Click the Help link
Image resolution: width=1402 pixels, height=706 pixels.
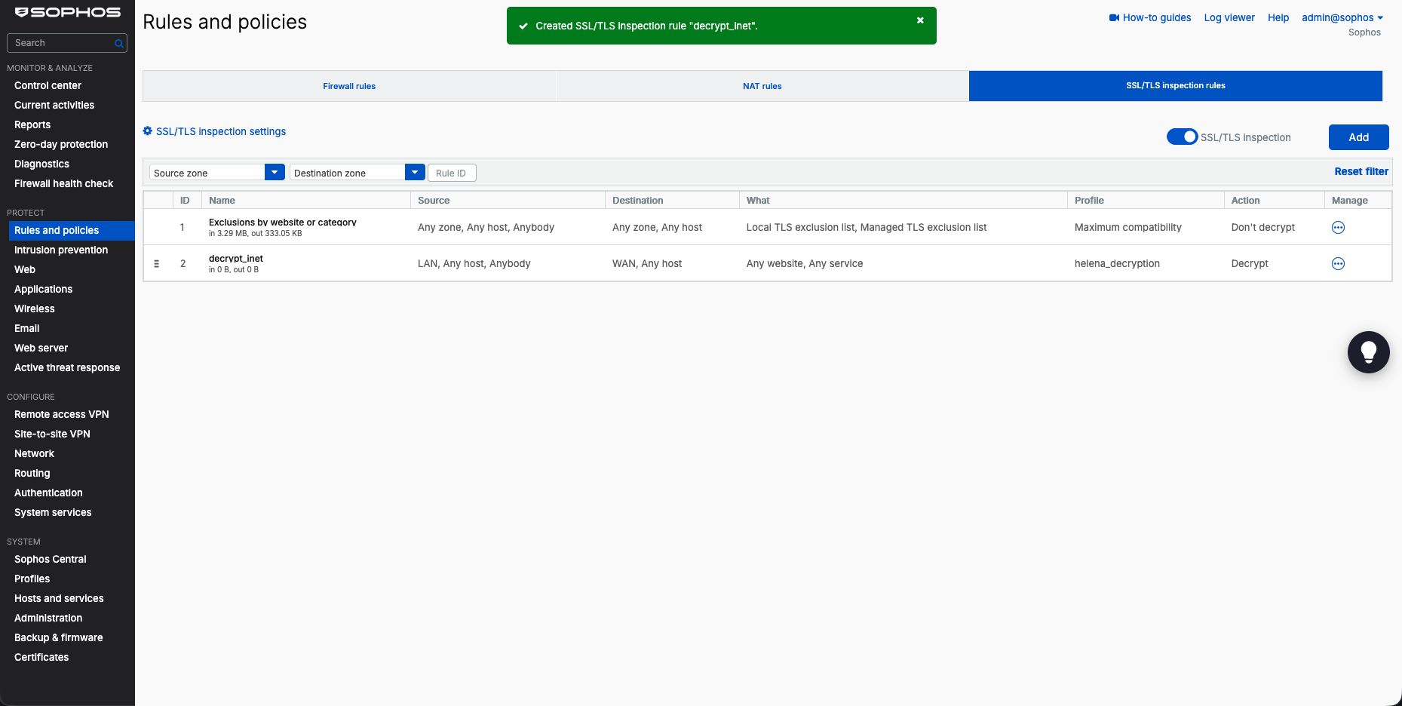(1278, 17)
